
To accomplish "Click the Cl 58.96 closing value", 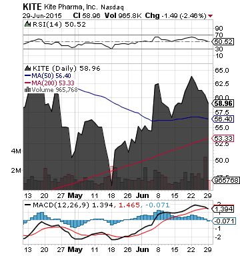I will (87, 15).
